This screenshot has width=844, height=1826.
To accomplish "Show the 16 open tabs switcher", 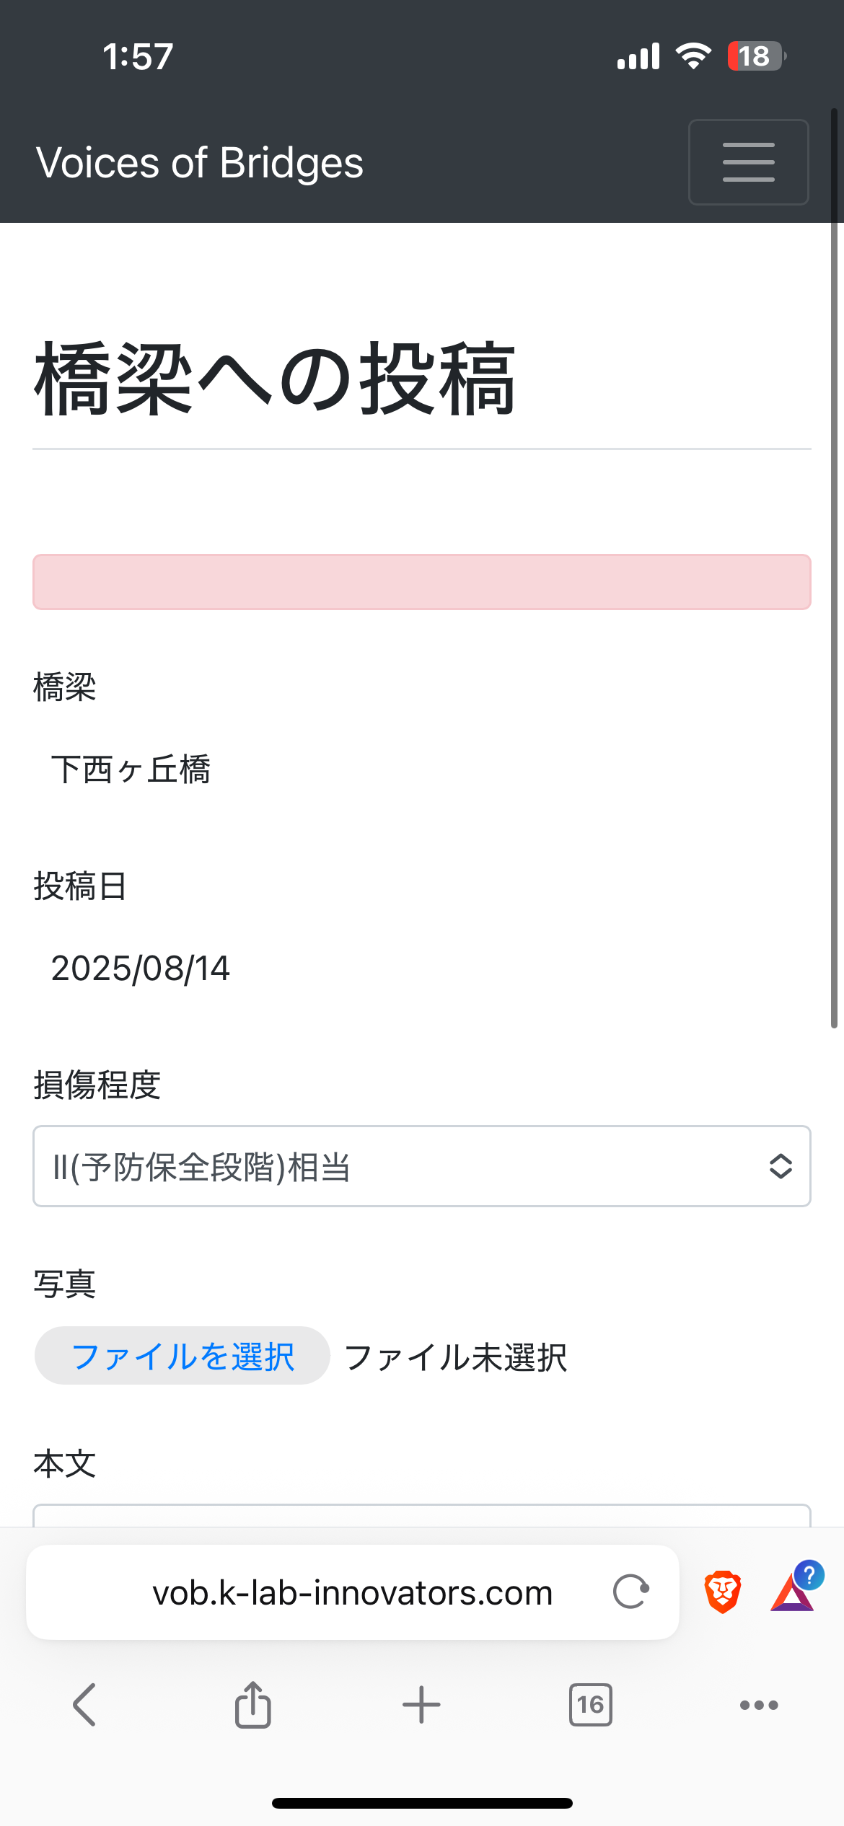I will coord(590,1705).
